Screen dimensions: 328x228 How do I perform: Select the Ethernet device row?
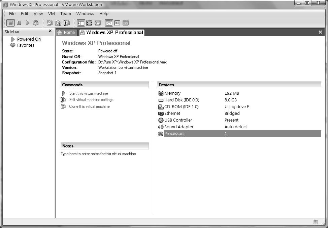coord(239,113)
